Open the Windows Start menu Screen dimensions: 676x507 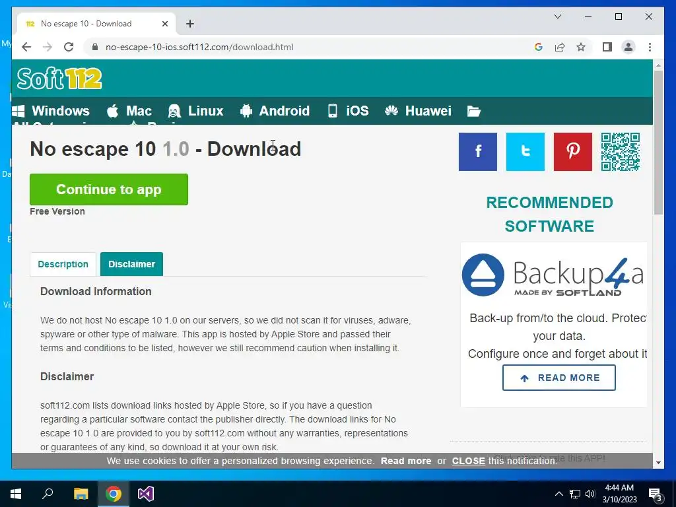click(x=16, y=494)
